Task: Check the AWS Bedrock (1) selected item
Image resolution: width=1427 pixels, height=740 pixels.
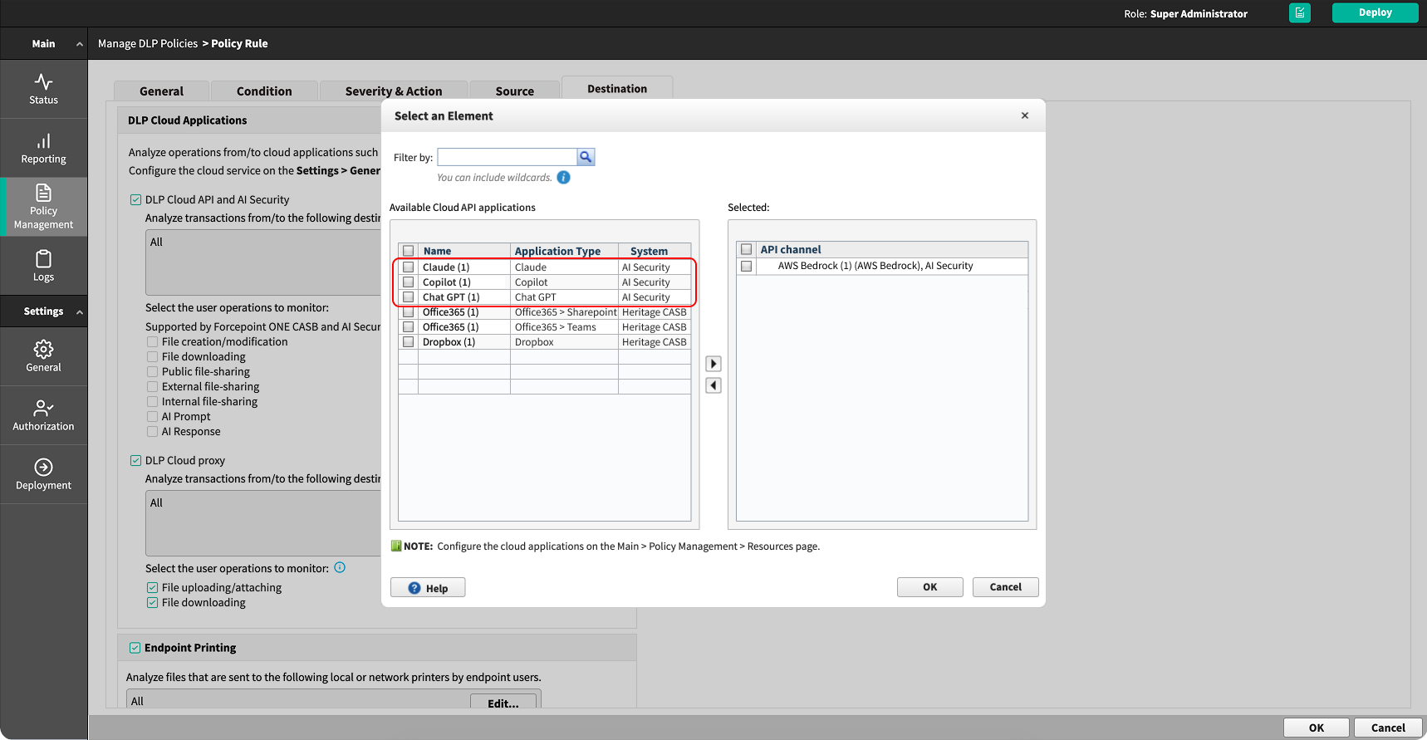Action: [x=747, y=266]
